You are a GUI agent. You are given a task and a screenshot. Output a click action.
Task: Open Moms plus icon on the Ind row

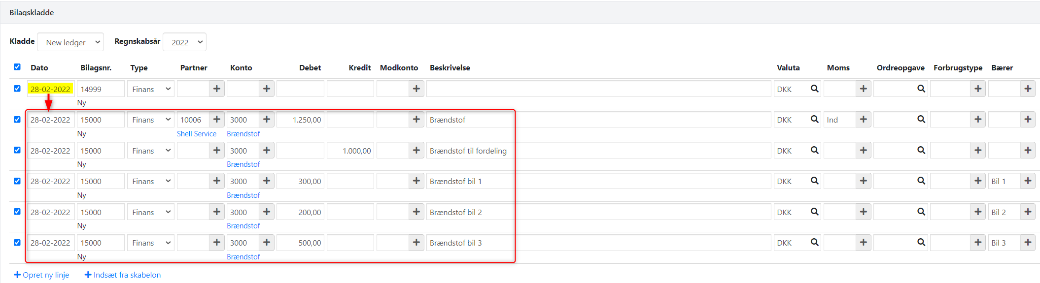(863, 120)
